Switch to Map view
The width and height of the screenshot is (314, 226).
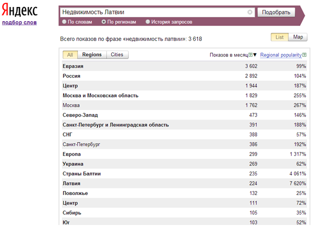point(298,37)
